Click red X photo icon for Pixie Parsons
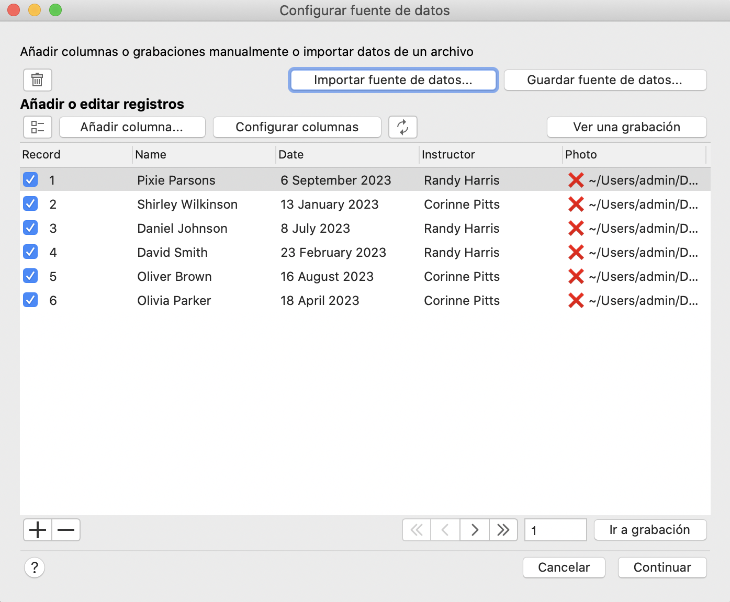The height and width of the screenshot is (602, 730). pos(576,180)
